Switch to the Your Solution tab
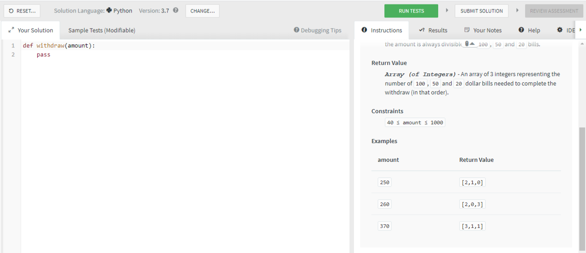Image resolution: width=586 pixels, height=253 pixels. coord(30,30)
